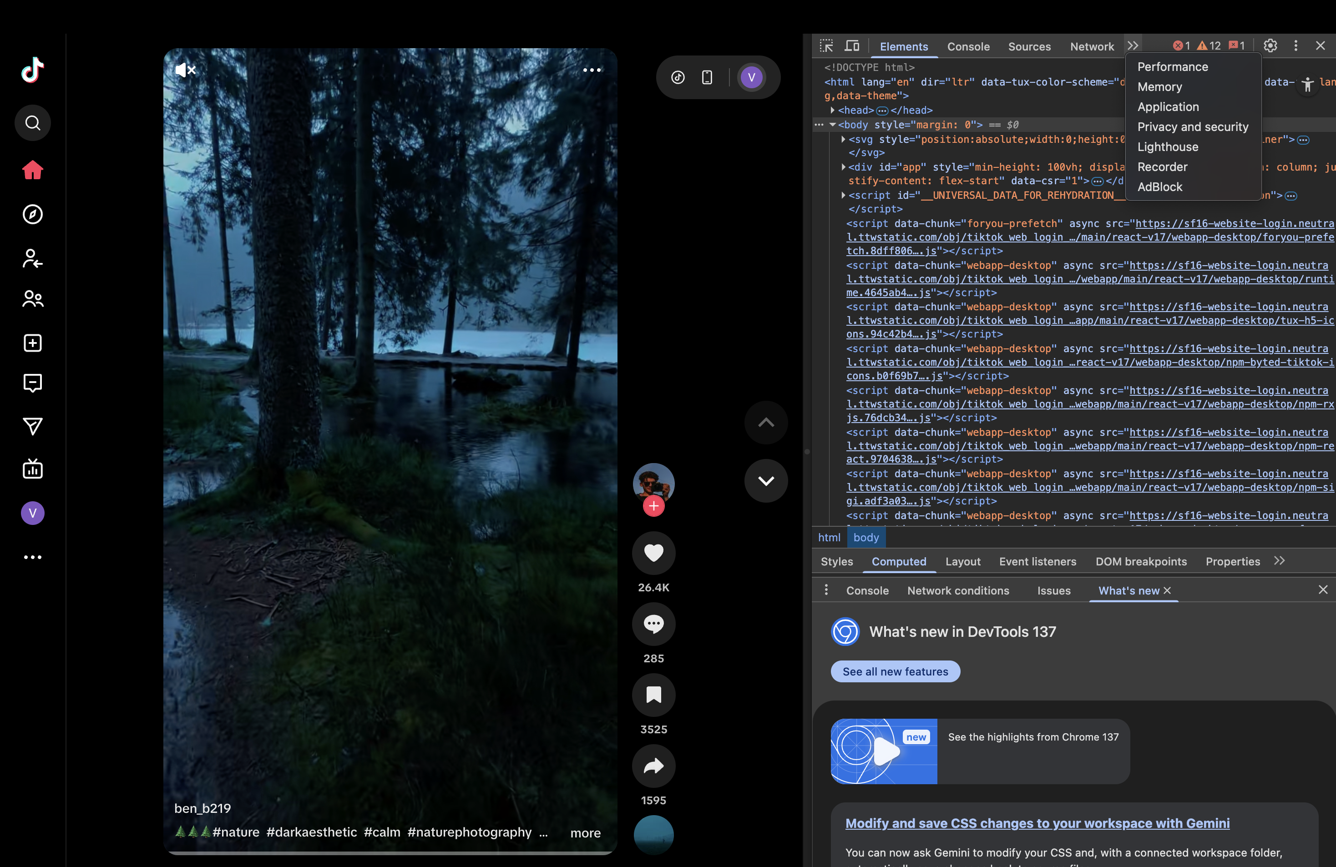Switch to the Network conditions tab
Image resolution: width=1336 pixels, height=867 pixels.
958,590
